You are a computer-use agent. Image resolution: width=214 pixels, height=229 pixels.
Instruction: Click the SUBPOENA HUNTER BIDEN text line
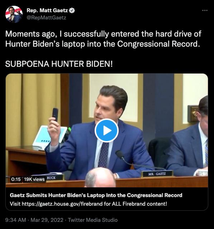(x=59, y=64)
